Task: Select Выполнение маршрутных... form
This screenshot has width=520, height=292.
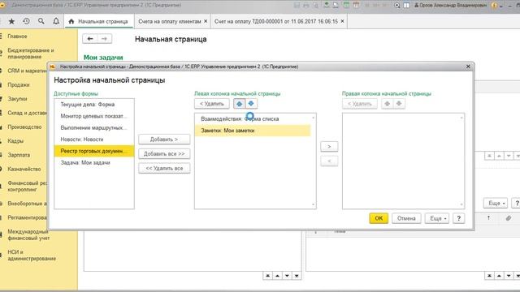Action: [94, 127]
